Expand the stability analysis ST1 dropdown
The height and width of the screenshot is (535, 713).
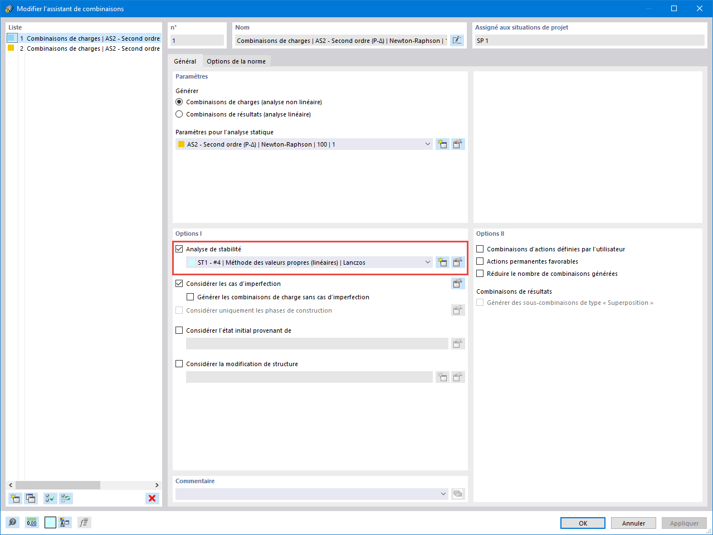tap(428, 262)
